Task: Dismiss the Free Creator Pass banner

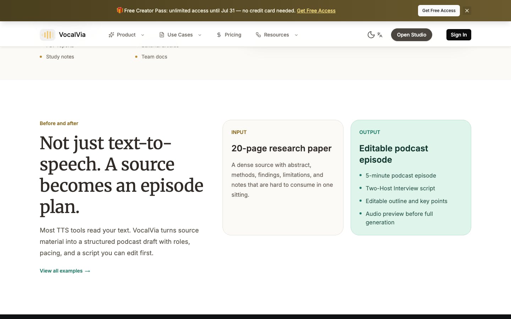Action: [467, 11]
